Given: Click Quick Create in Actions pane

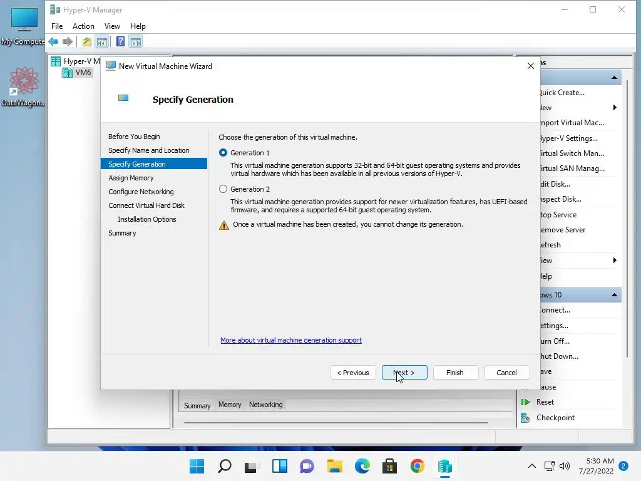Looking at the screenshot, I should click(562, 93).
